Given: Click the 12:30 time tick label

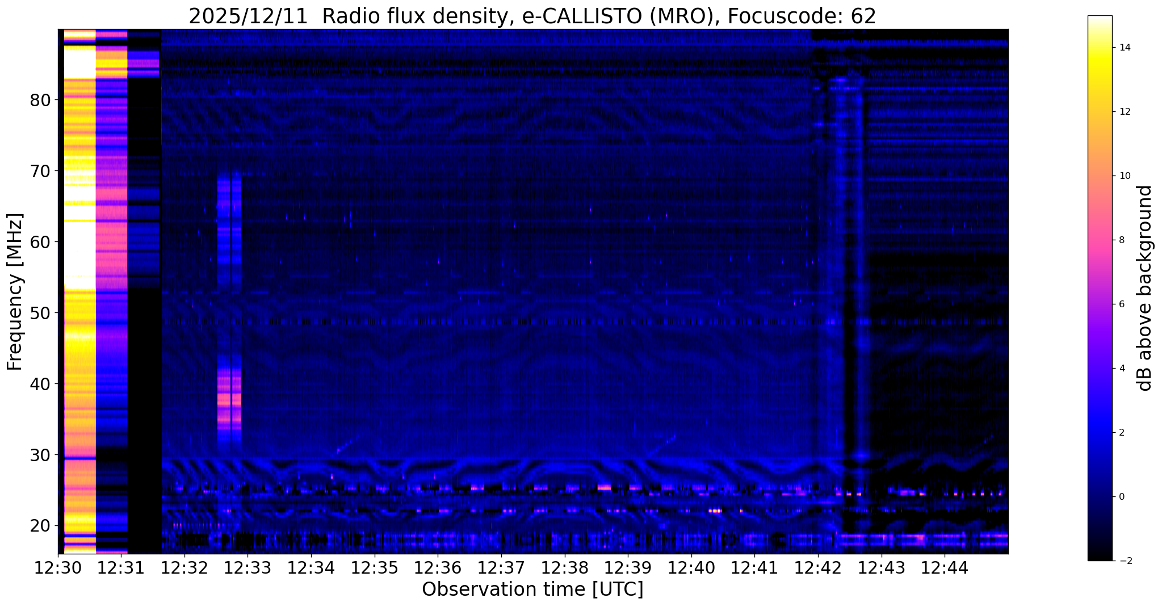Looking at the screenshot, I should coord(58,567).
